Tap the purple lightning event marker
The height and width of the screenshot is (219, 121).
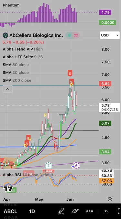coord(76,166)
